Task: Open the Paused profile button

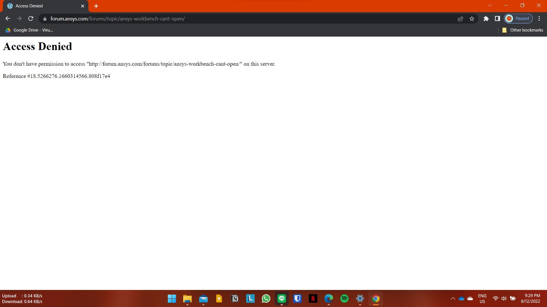Action: [518, 19]
